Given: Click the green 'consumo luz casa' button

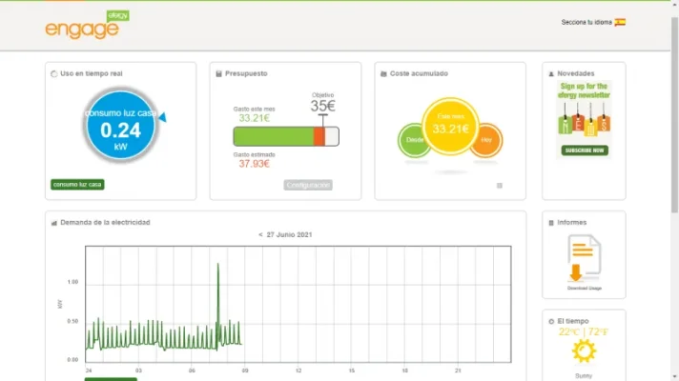Looking at the screenshot, I should (x=77, y=184).
